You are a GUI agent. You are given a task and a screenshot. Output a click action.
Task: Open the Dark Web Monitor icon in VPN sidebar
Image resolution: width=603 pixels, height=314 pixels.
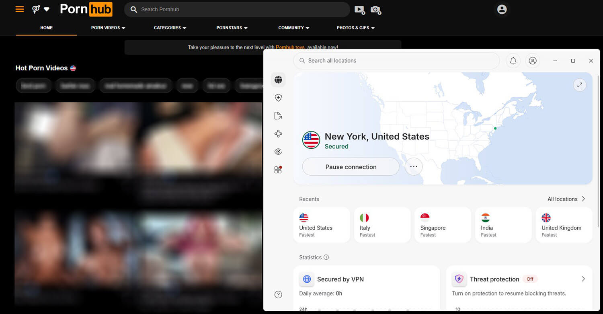(x=278, y=152)
